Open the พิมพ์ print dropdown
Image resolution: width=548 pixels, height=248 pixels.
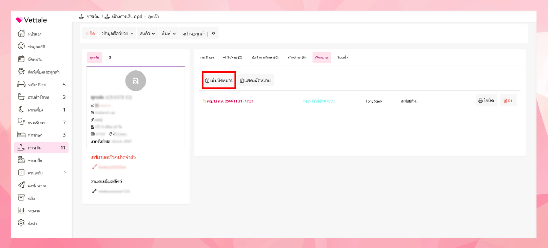pyautogui.click(x=169, y=33)
